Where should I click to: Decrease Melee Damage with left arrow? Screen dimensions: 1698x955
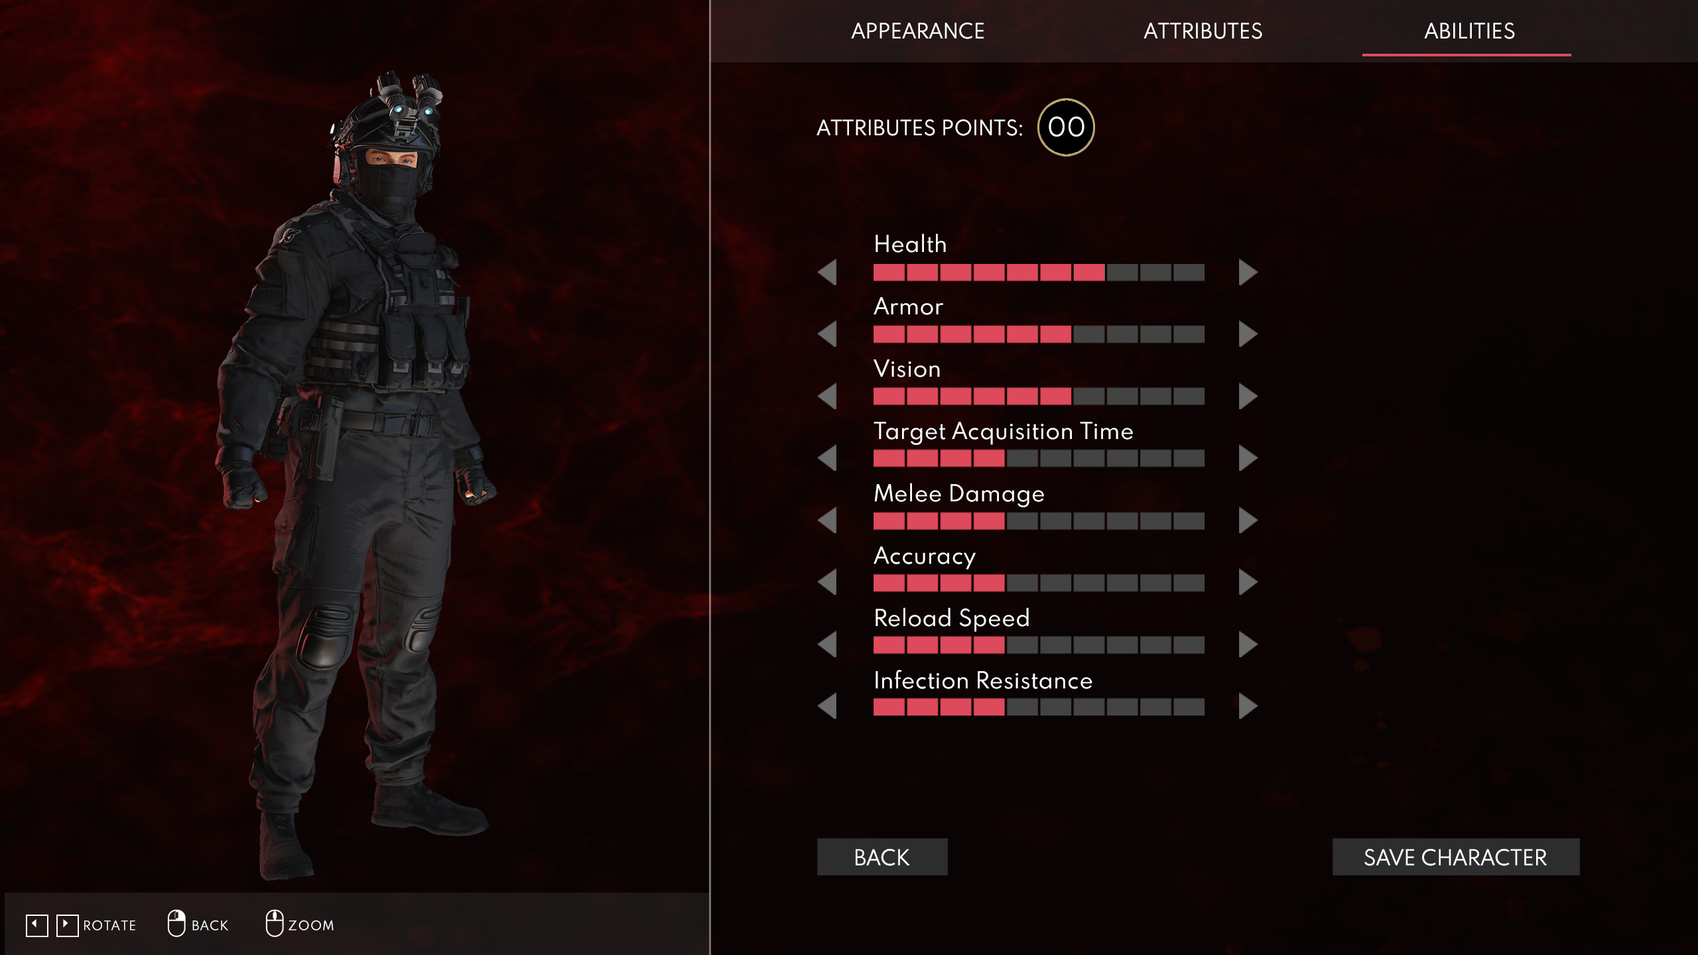point(827,521)
